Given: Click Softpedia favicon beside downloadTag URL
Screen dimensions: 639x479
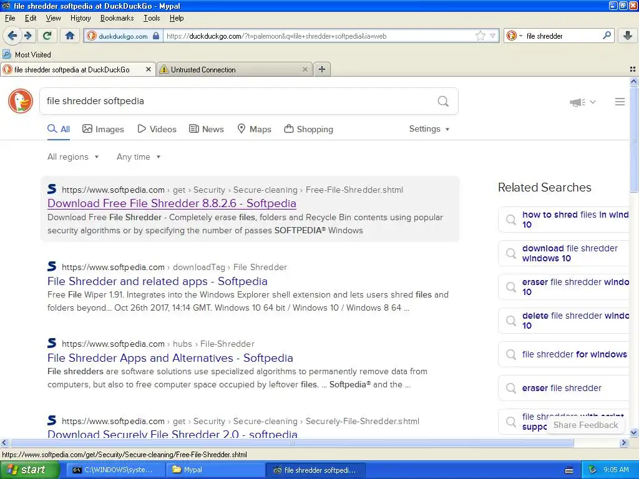Looking at the screenshot, I should click(52, 266).
